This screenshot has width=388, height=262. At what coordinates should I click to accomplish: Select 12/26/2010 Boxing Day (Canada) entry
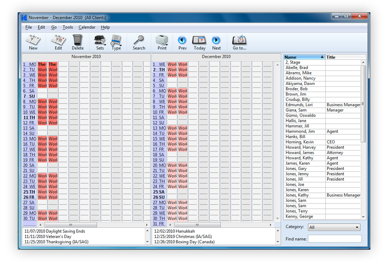coord(184,242)
